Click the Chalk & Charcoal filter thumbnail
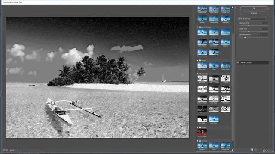This screenshot has height=154, width=275. 214,79
